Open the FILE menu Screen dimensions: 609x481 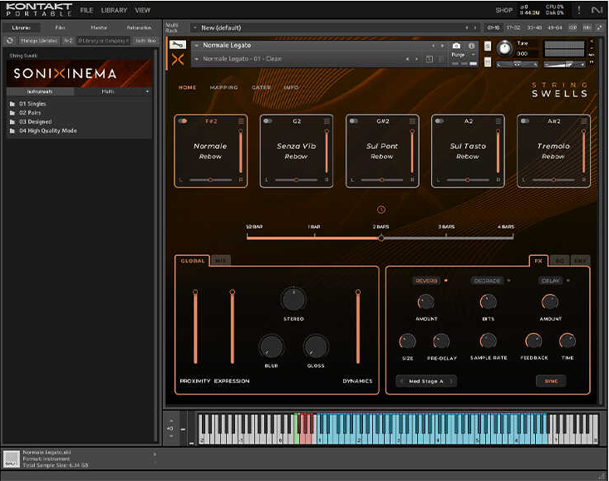86,11
